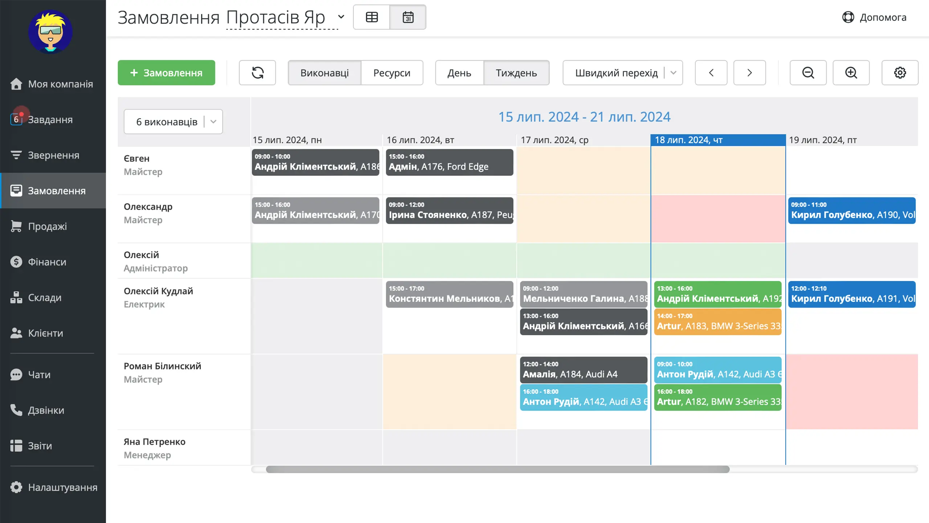
Task: Switch to table view icon
Action: [372, 17]
